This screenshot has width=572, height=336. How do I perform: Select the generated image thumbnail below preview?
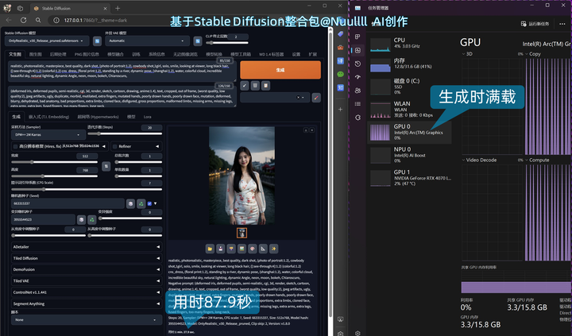coord(242,233)
